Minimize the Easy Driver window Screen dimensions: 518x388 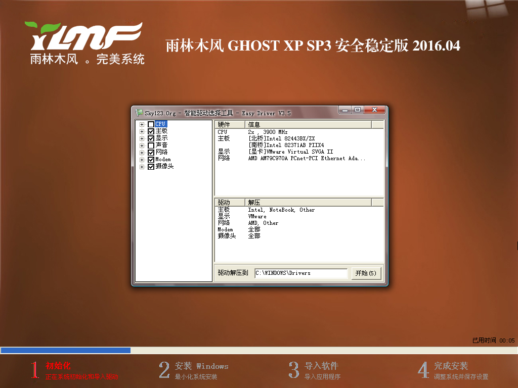[345, 110]
